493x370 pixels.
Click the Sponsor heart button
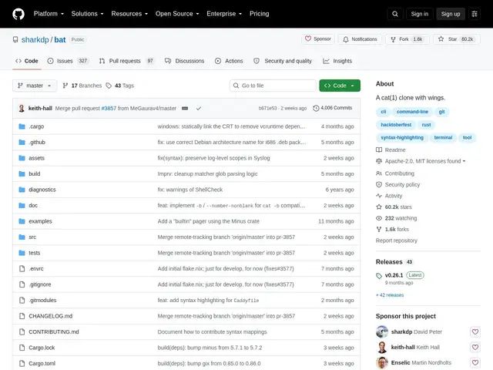[318, 39]
